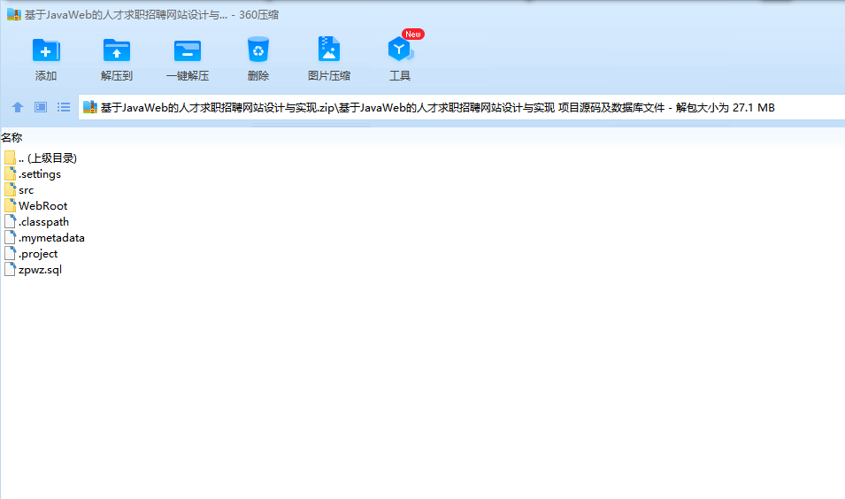Click the folder icon beside .settings
Image resolution: width=845 pixels, height=499 pixels.
tap(10, 173)
